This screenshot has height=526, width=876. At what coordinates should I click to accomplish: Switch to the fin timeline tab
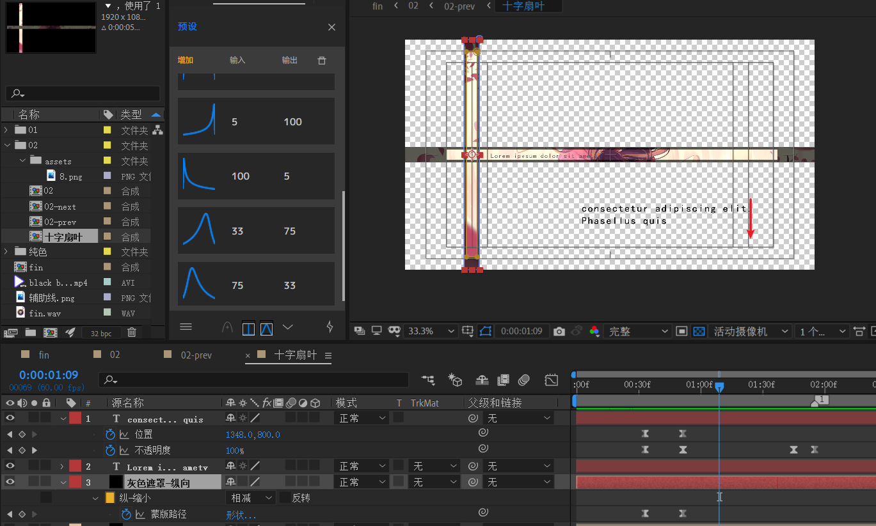click(44, 355)
